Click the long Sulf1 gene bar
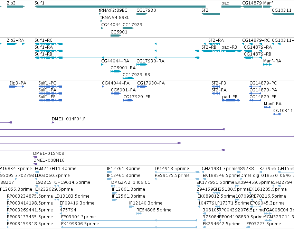This screenshot has height=229, width=294. coord(120,7)
